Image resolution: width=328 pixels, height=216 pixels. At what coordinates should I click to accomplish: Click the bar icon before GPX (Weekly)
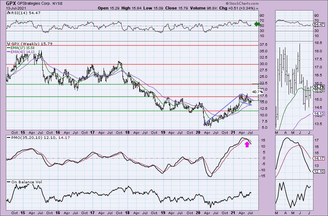[x=9, y=44]
